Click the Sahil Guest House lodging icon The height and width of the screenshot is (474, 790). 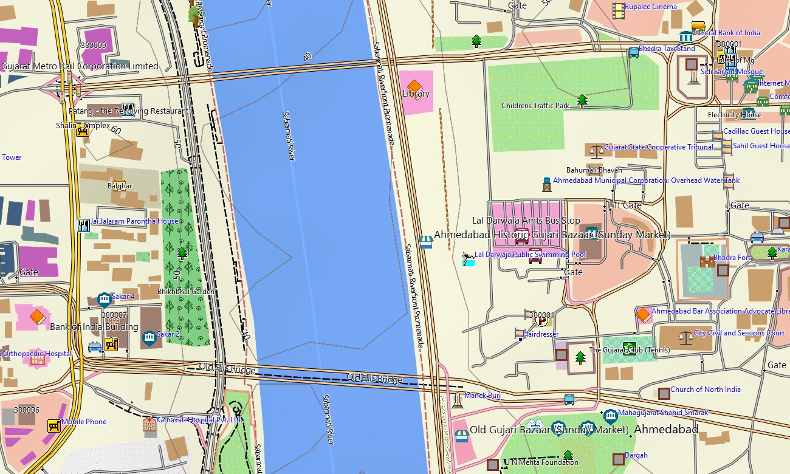[727, 146]
